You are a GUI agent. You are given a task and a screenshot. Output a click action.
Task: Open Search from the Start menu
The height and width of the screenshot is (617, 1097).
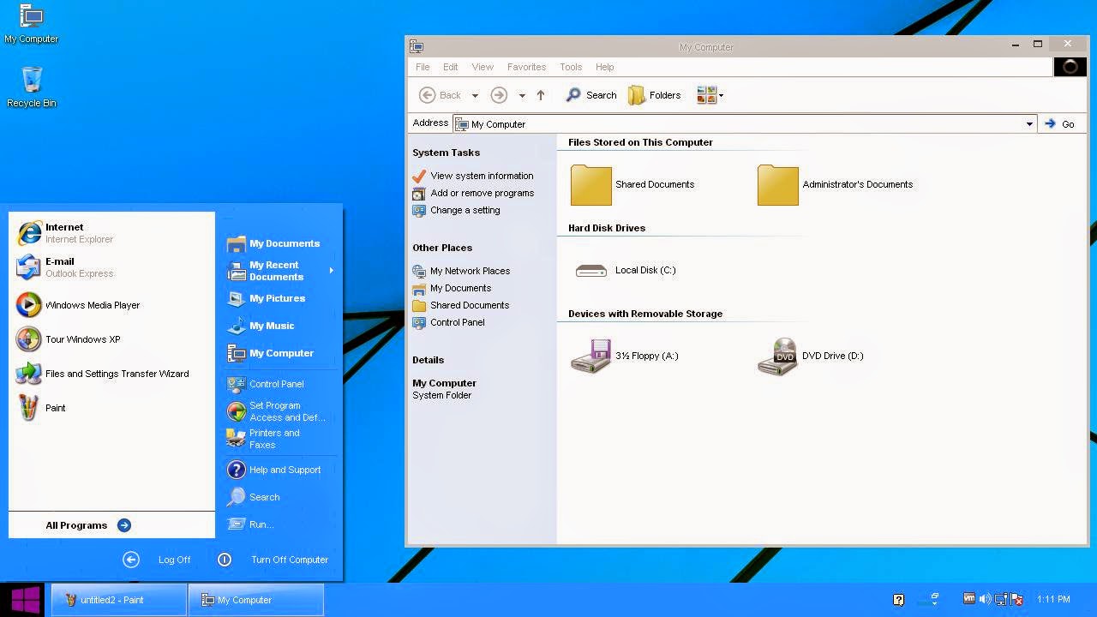[254, 497]
